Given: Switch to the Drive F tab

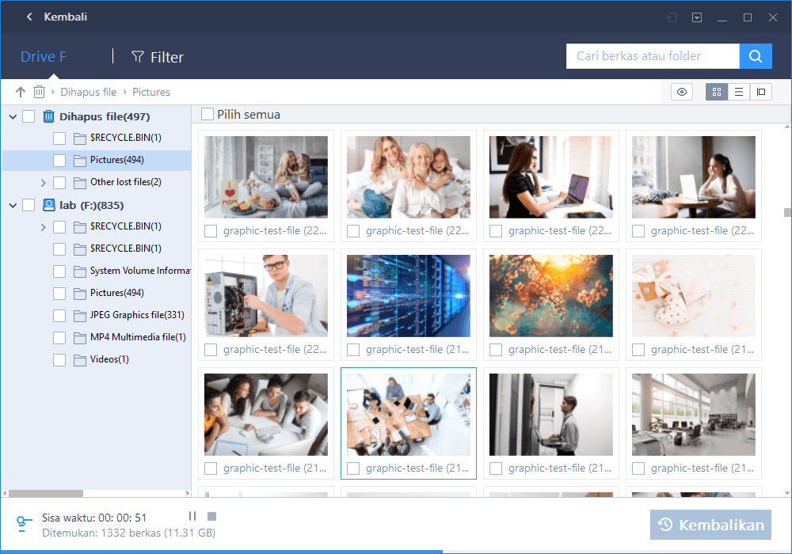Looking at the screenshot, I should [x=43, y=56].
